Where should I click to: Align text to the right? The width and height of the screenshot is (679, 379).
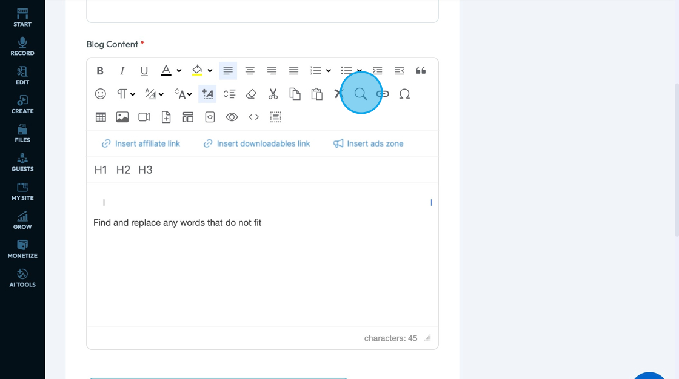[272, 70]
